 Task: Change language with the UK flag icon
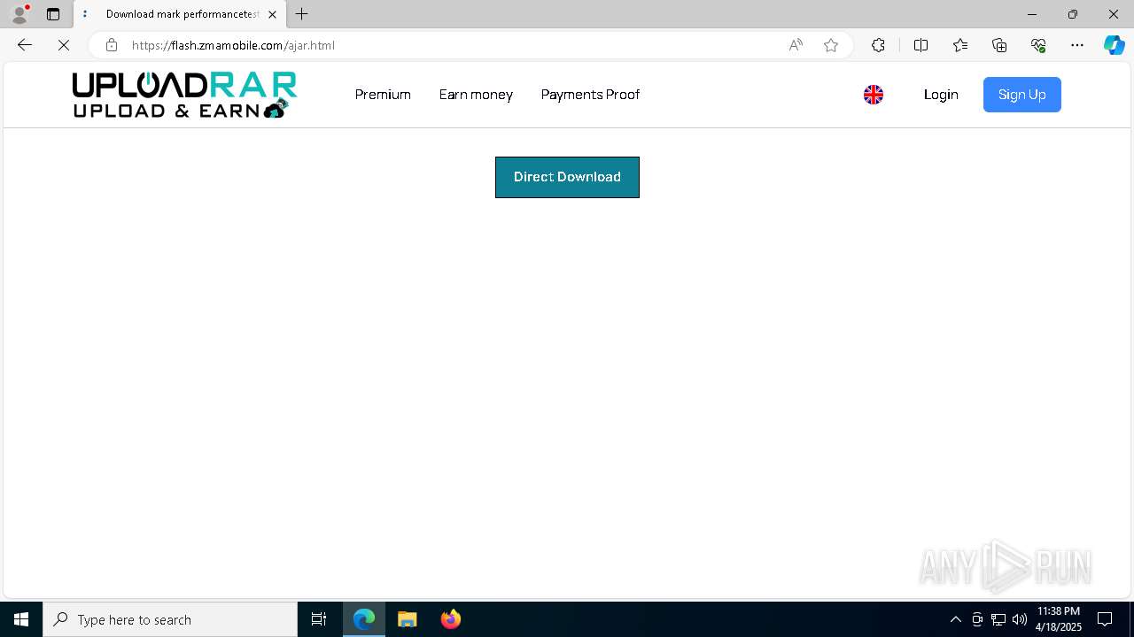[874, 95]
